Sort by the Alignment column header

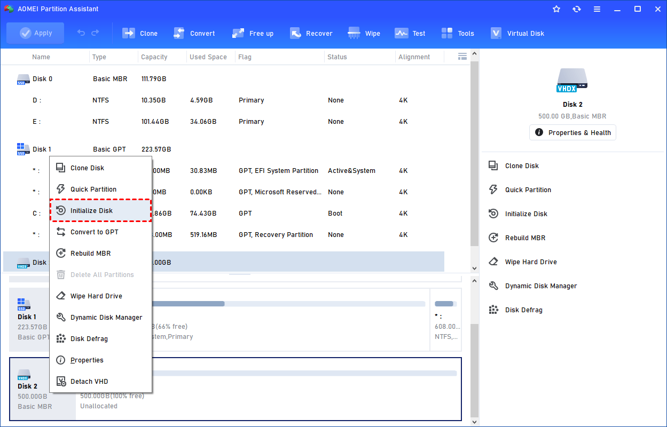(414, 57)
